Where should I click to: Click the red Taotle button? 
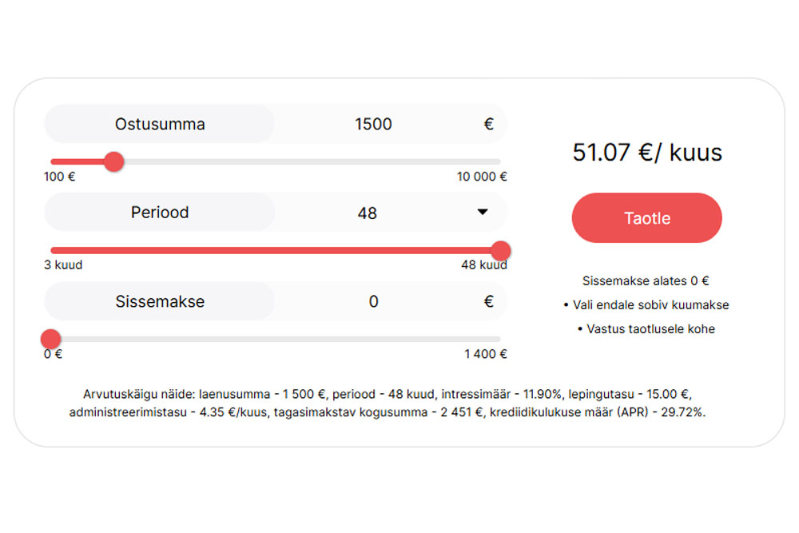[x=646, y=218]
